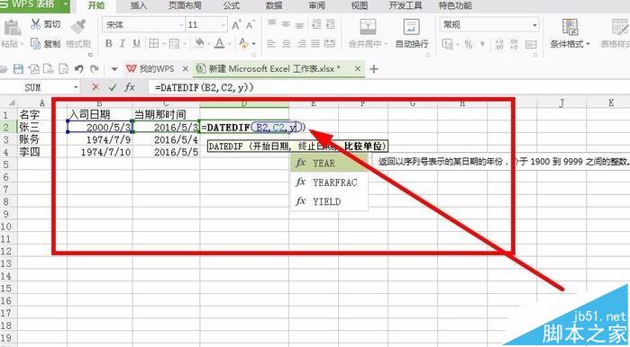Click the cell borders icon
This screenshot has height=347, width=630.
[x=153, y=43]
